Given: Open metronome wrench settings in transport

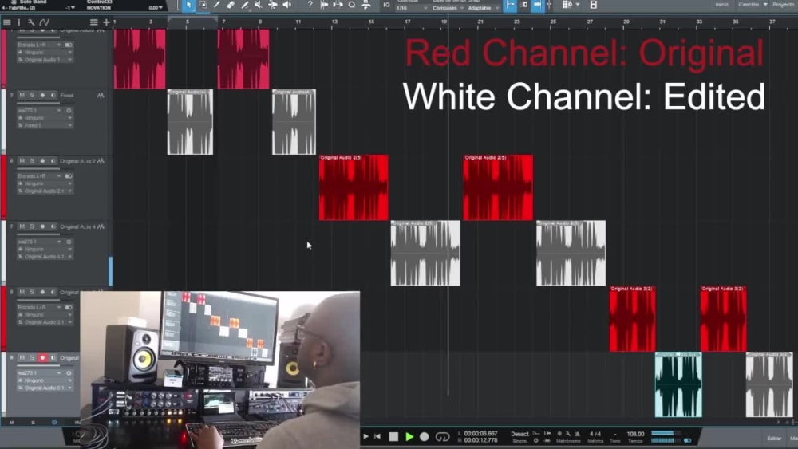Looking at the screenshot, I should (x=568, y=434).
